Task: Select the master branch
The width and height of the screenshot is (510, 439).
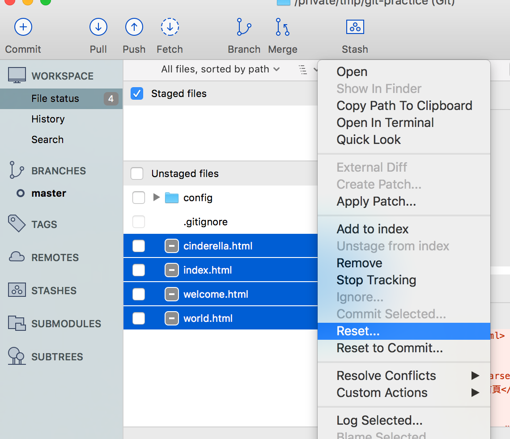Action: (x=49, y=193)
